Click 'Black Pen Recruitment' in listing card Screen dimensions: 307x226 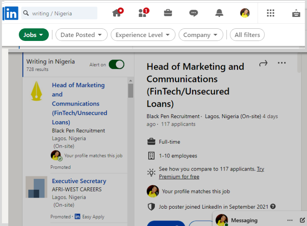coord(78,130)
